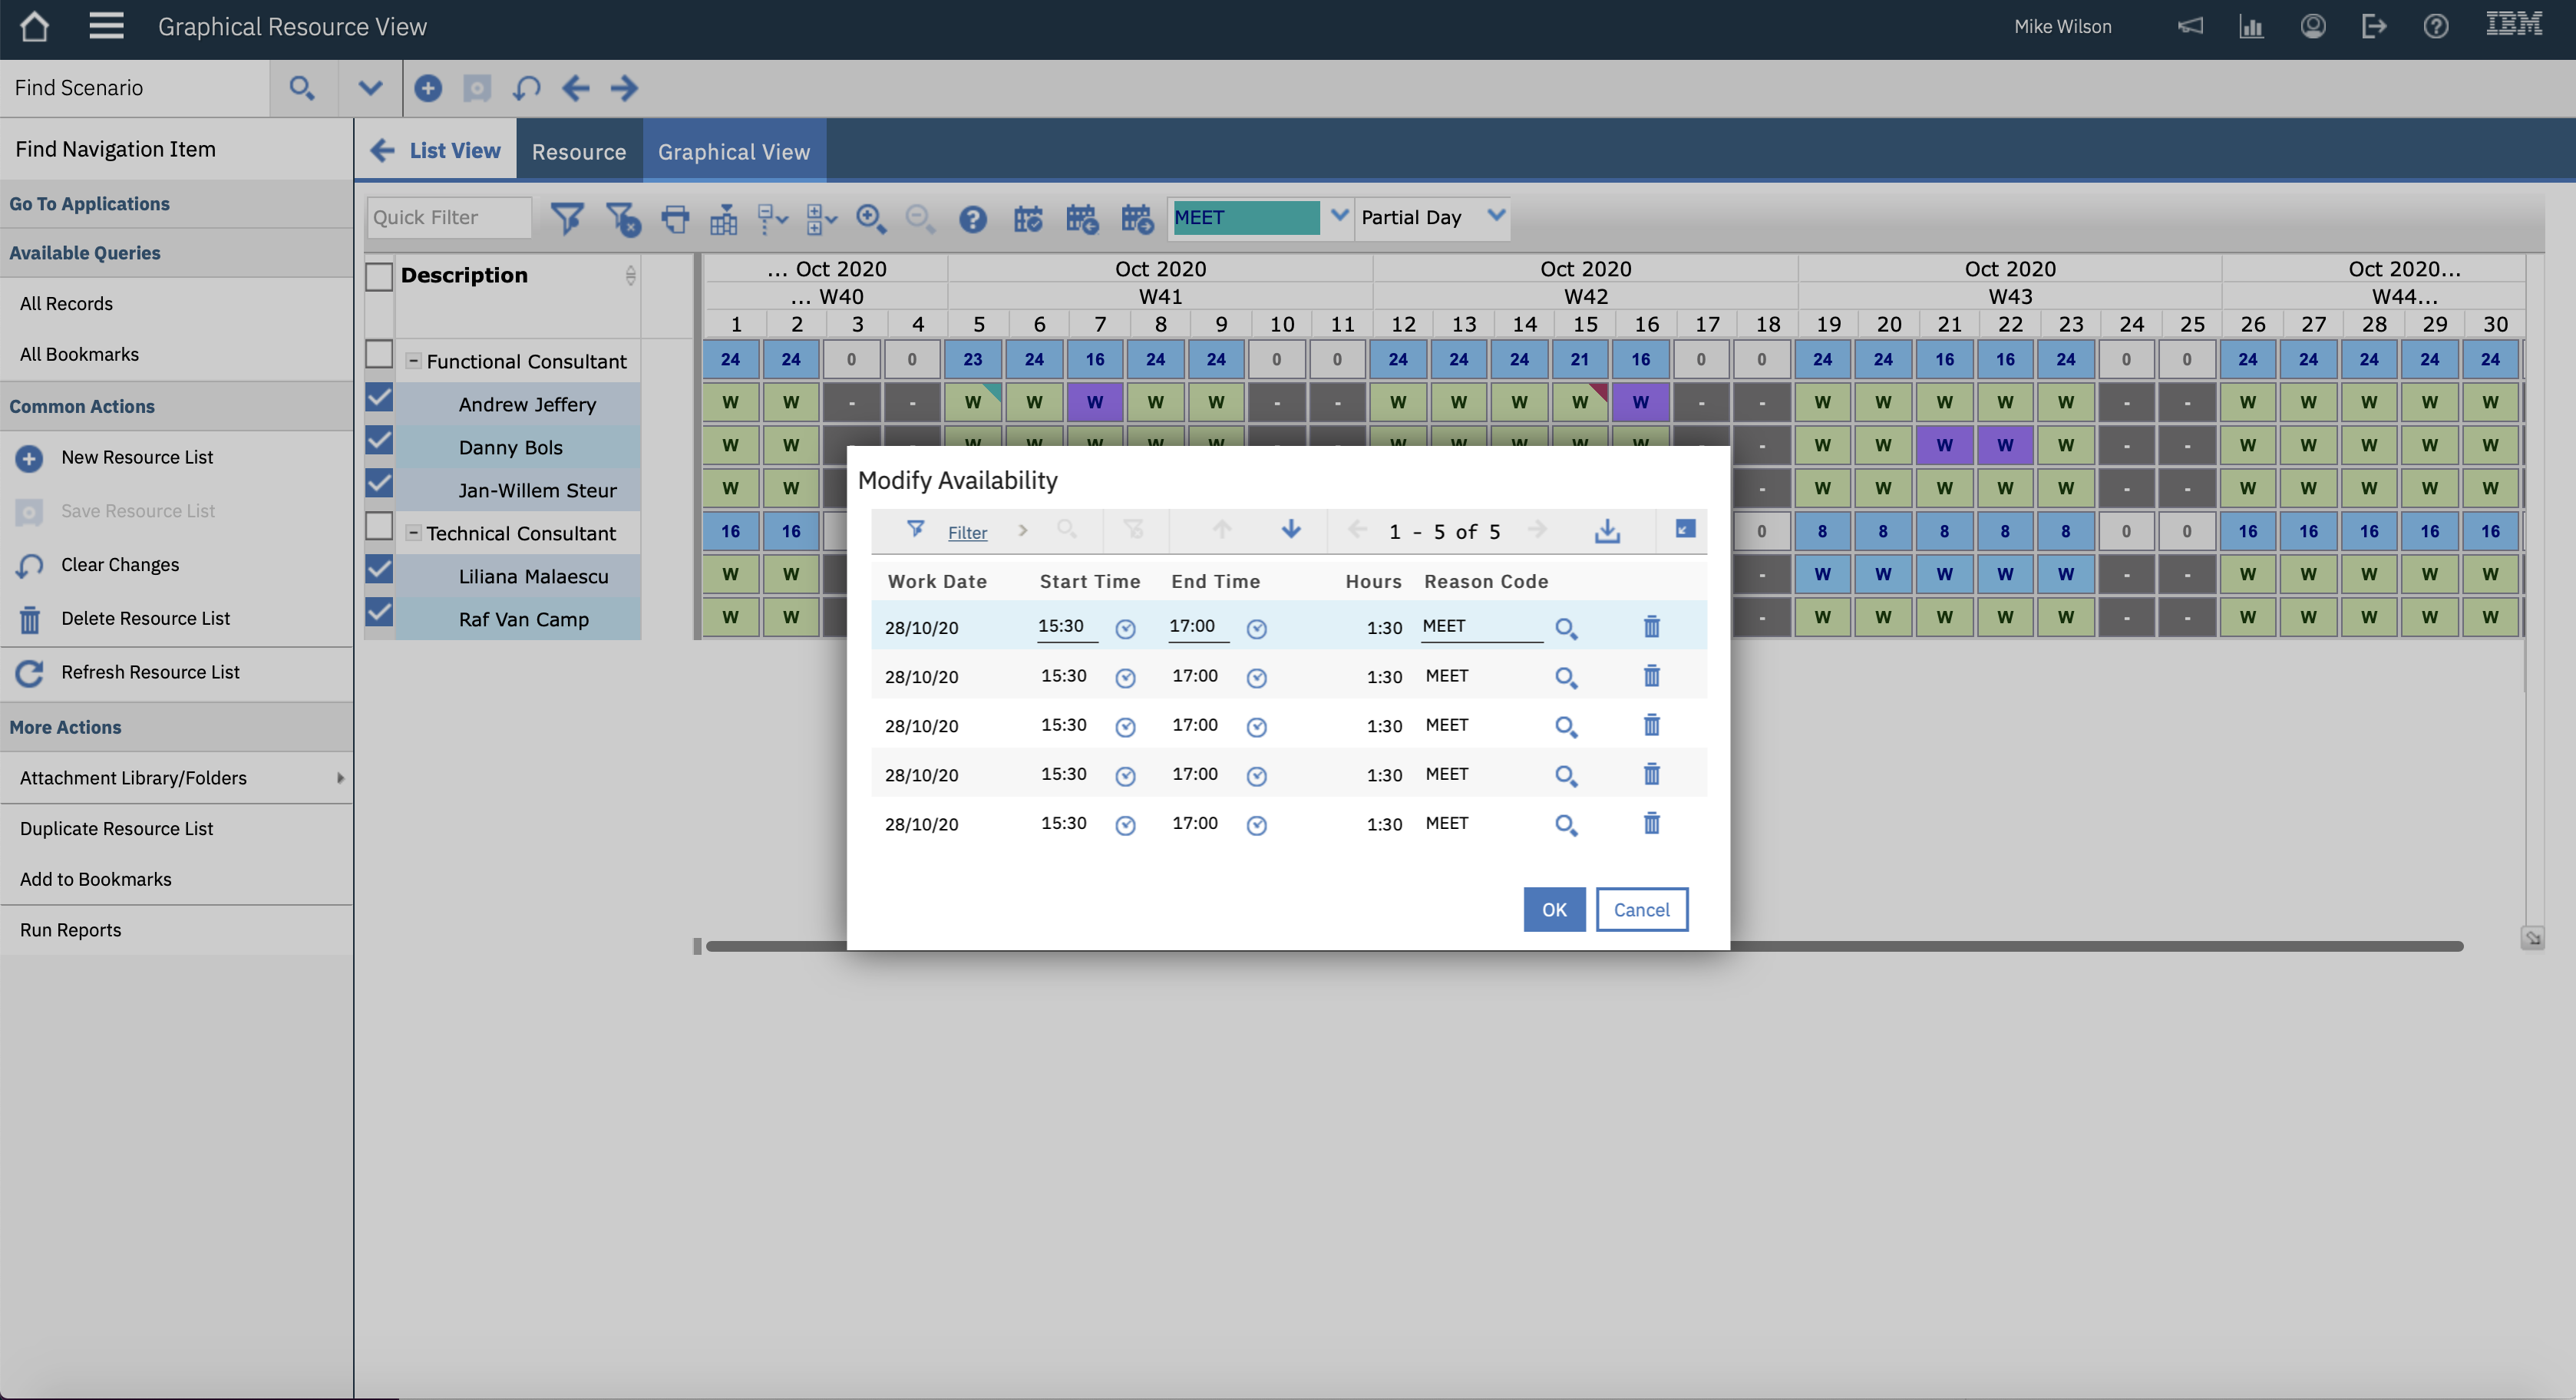
Task: Toggle the Raf Van Camp checkbox
Action: click(x=379, y=613)
